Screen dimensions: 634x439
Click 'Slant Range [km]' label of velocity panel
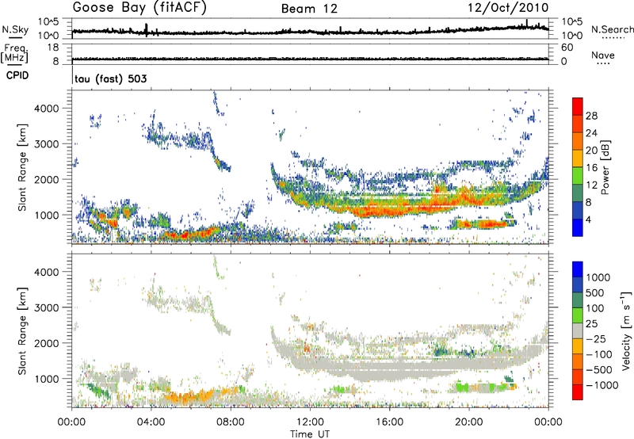pyautogui.click(x=22, y=330)
